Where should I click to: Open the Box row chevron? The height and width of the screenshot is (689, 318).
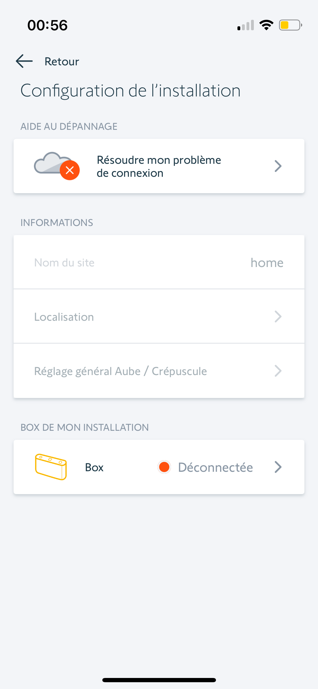278,467
